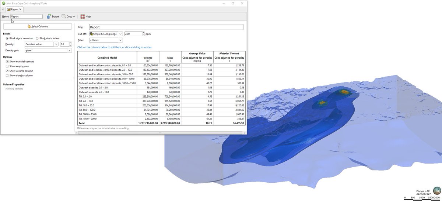Select first Outwash and local ice-contact row
442x201 pixels.
[x=161, y=65]
